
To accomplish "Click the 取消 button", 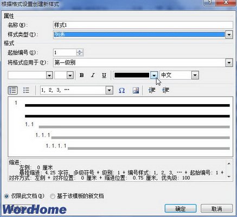I will tap(216, 209).
